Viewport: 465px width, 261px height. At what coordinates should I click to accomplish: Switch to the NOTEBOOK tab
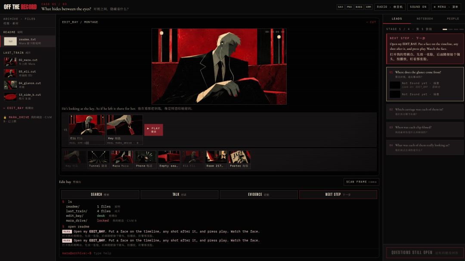coord(425,18)
